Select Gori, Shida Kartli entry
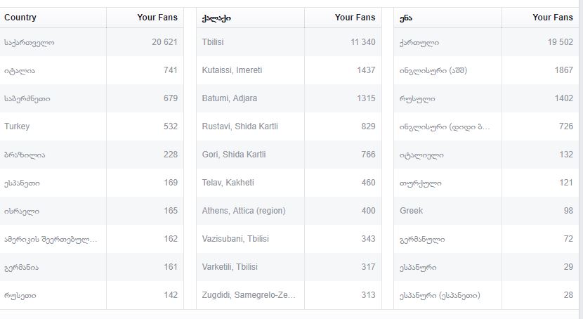 pos(233,155)
